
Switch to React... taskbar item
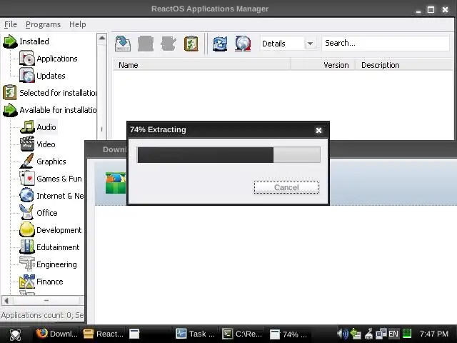[104, 334]
